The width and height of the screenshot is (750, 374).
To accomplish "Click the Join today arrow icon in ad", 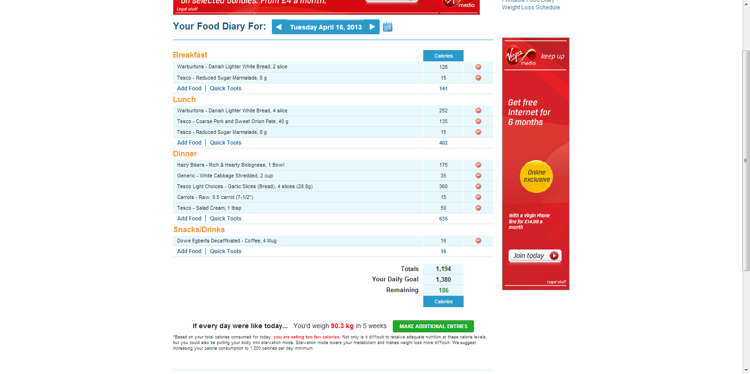I will click(x=554, y=256).
